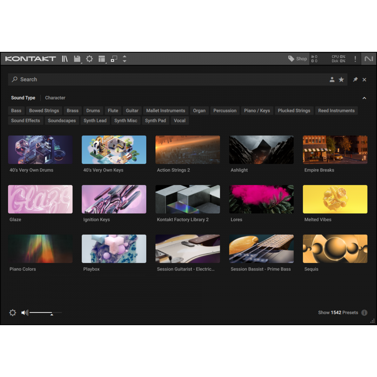Viewport: 377px width, 377px height.
Task: Click the save floppy disk icon
Action: coord(77,58)
